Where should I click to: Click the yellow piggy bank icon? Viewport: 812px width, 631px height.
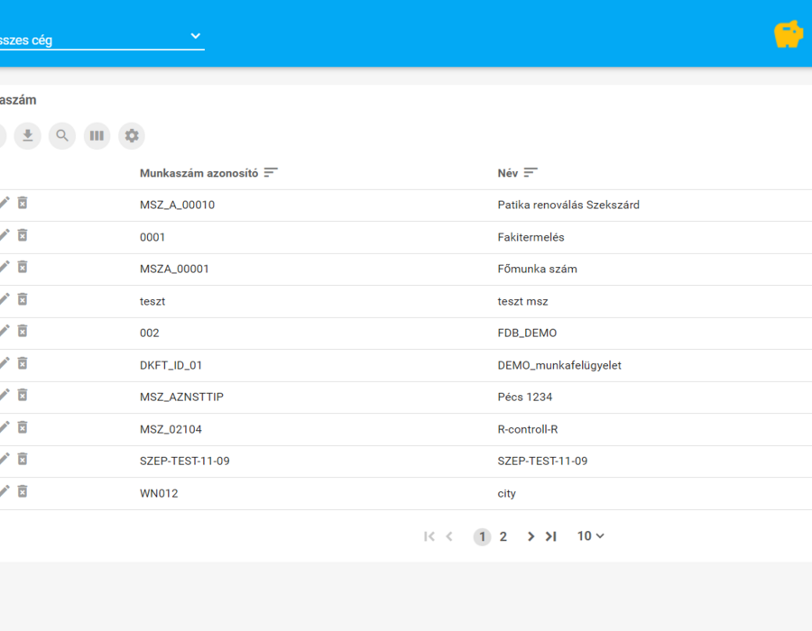click(x=789, y=34)
